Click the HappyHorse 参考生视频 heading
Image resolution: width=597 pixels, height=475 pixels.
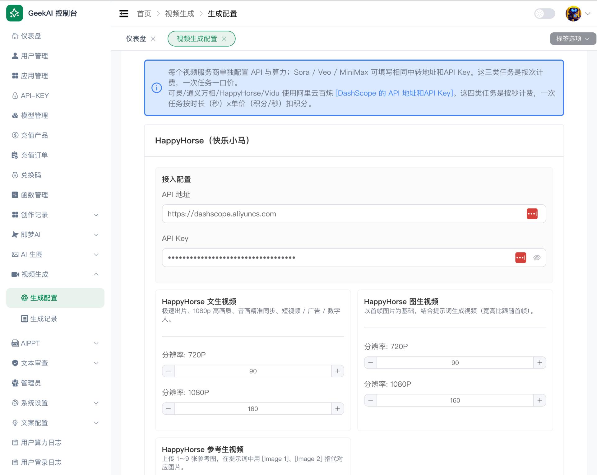(203, 449)
